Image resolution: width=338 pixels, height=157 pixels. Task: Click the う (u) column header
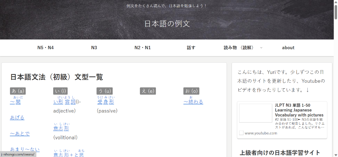pyautogui.click(x=105, y=91)
